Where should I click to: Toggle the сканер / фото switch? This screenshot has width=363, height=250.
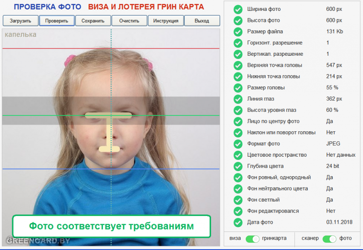click(x=329, y=239)
